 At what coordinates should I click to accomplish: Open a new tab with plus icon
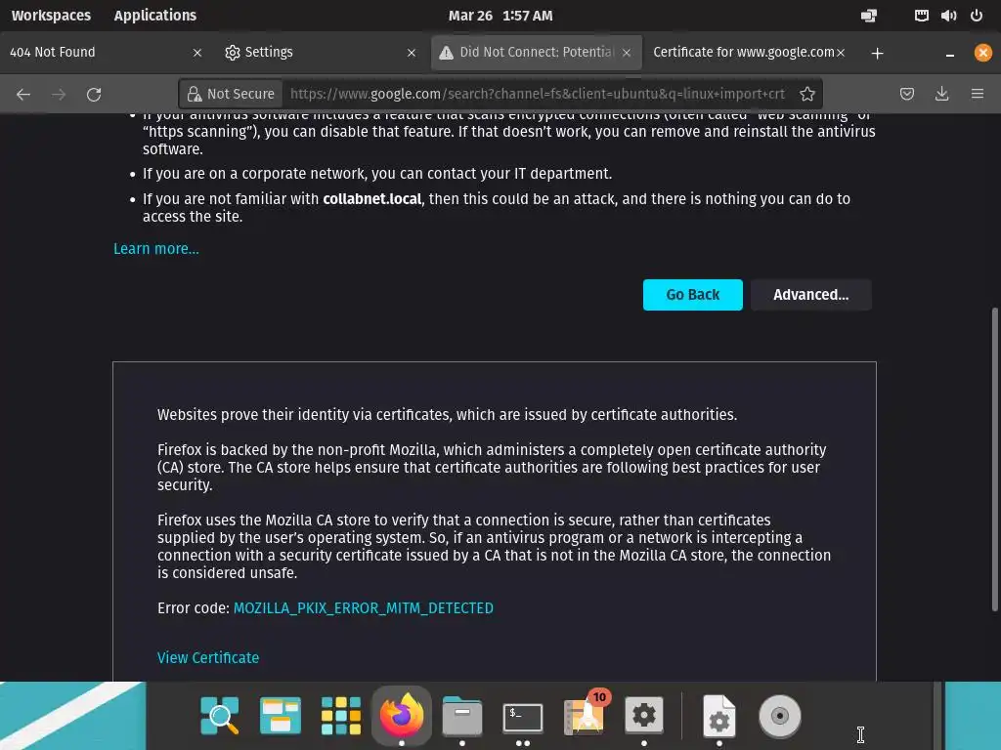(877, 53)
